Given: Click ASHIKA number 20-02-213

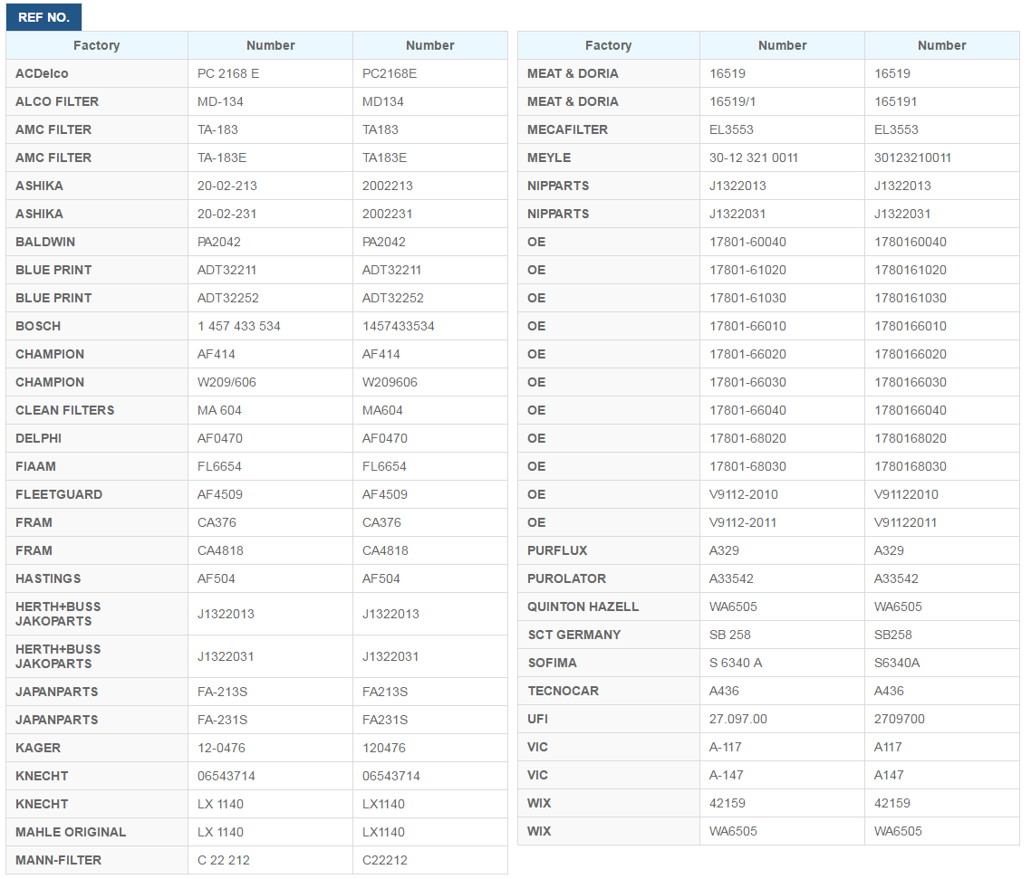Looking at the screenshot, I should tap(226, 186).
